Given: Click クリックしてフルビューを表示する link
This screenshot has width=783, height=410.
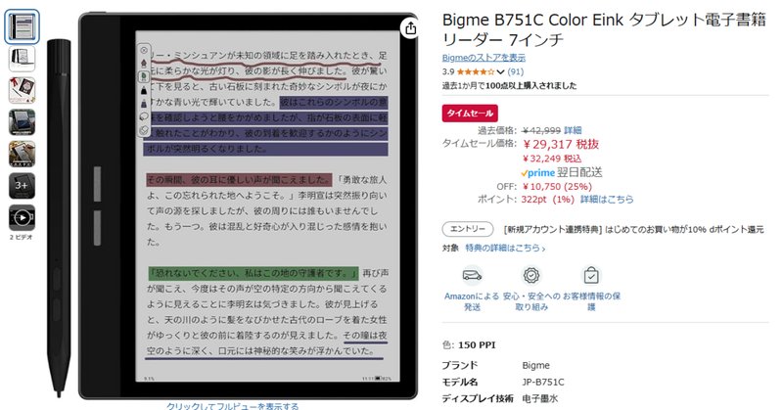Looking at the screenshot, I should pyautogui.click(x=232, y=405).
